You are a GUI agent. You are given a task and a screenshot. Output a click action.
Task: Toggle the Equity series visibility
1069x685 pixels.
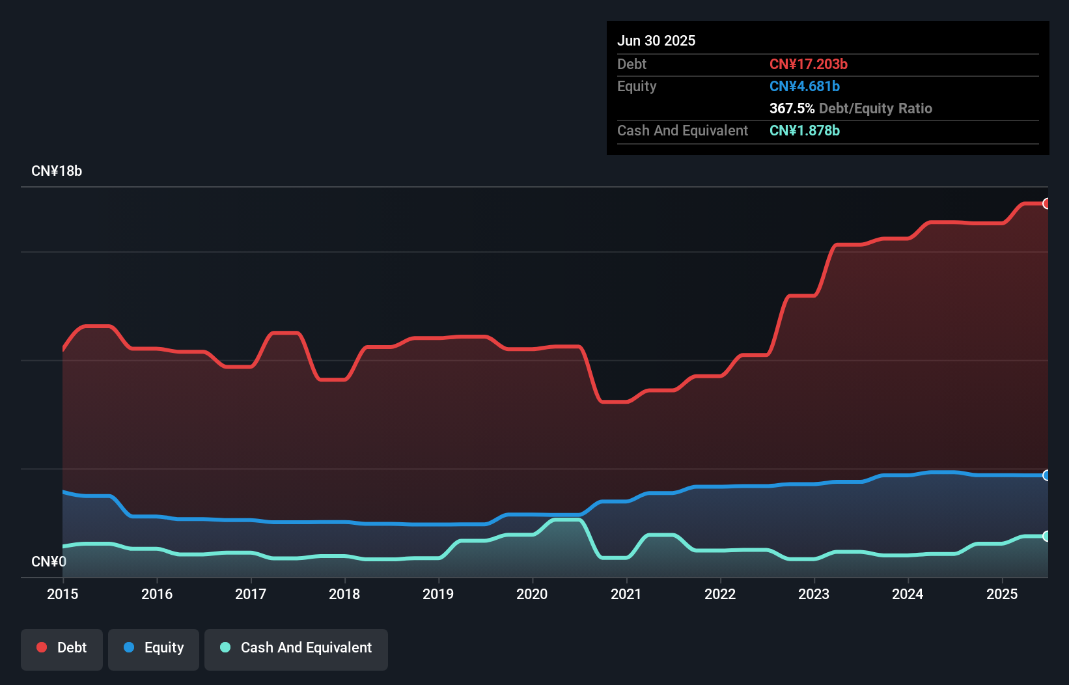pos(153,648)
